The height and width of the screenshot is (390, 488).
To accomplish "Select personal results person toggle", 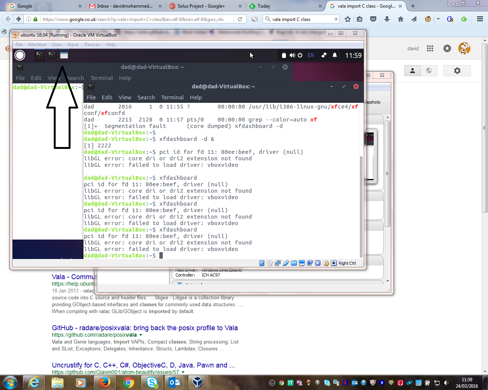I will (x=413, y=70).
